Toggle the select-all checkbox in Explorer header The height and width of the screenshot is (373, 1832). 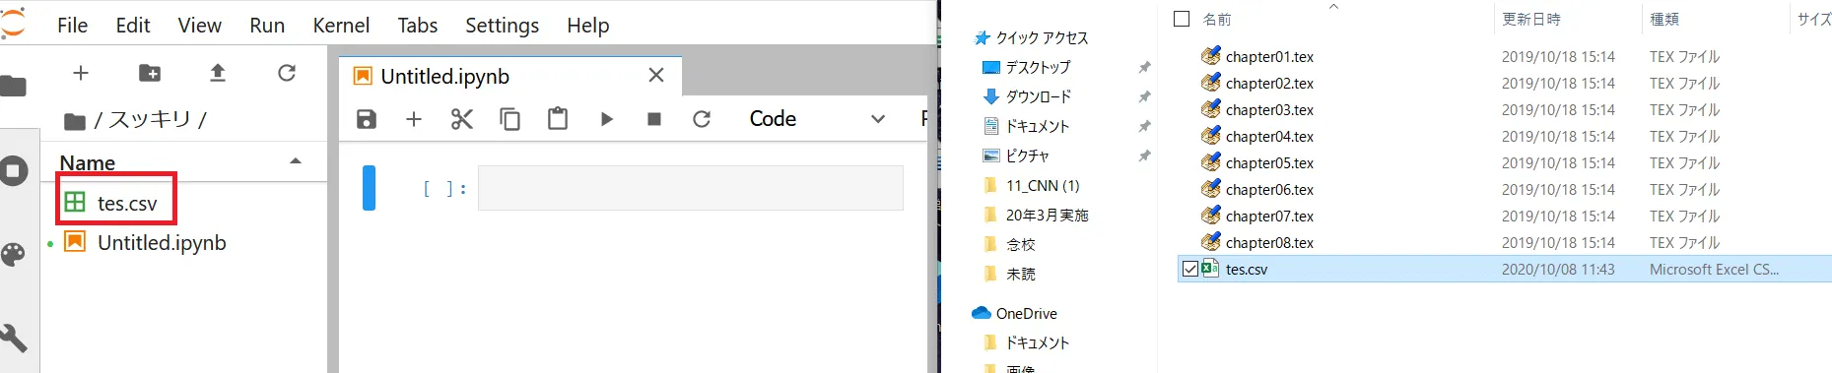coord(1183,19)
